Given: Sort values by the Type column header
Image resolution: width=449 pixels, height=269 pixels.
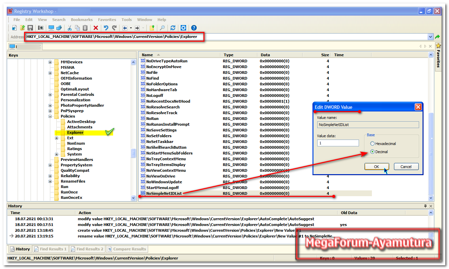Looking at the screenshot, I should click(x=239, y=55).
